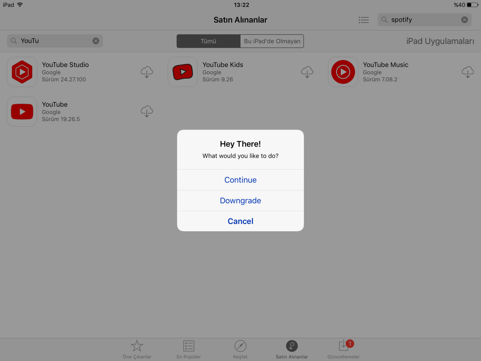
Task: Tap the Sürüm 19.26.5 version text
Action: coord(61,119)
